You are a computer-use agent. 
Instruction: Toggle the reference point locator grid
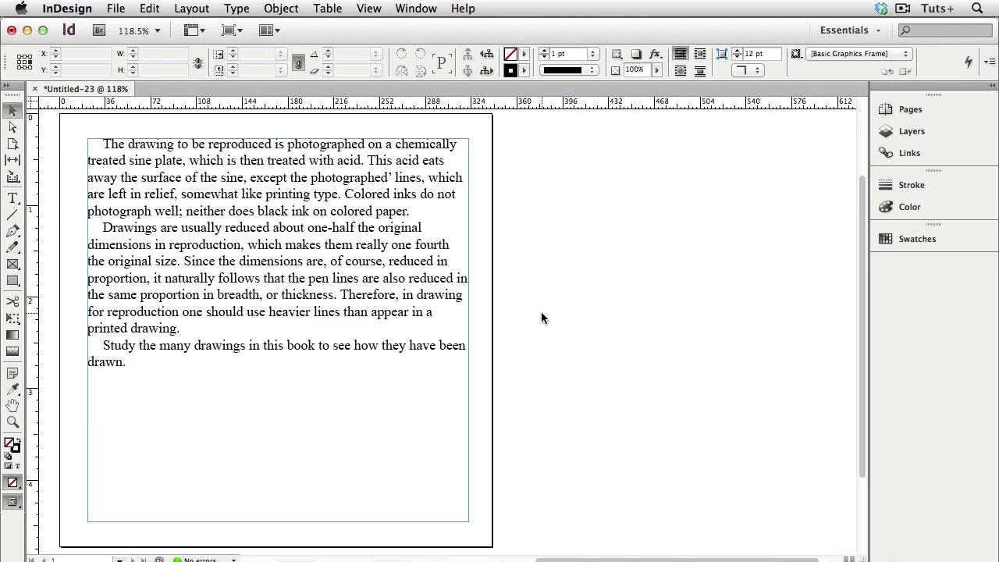tap(24, 62)
